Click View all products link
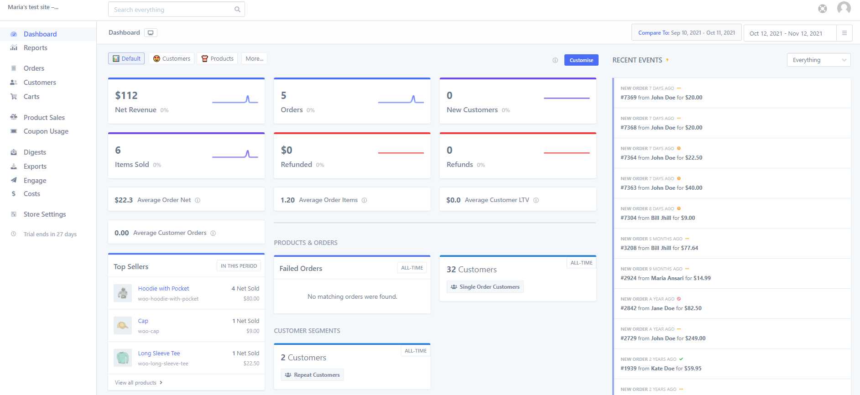This screenshot has width=860, height=395. [x=138, y=383]
